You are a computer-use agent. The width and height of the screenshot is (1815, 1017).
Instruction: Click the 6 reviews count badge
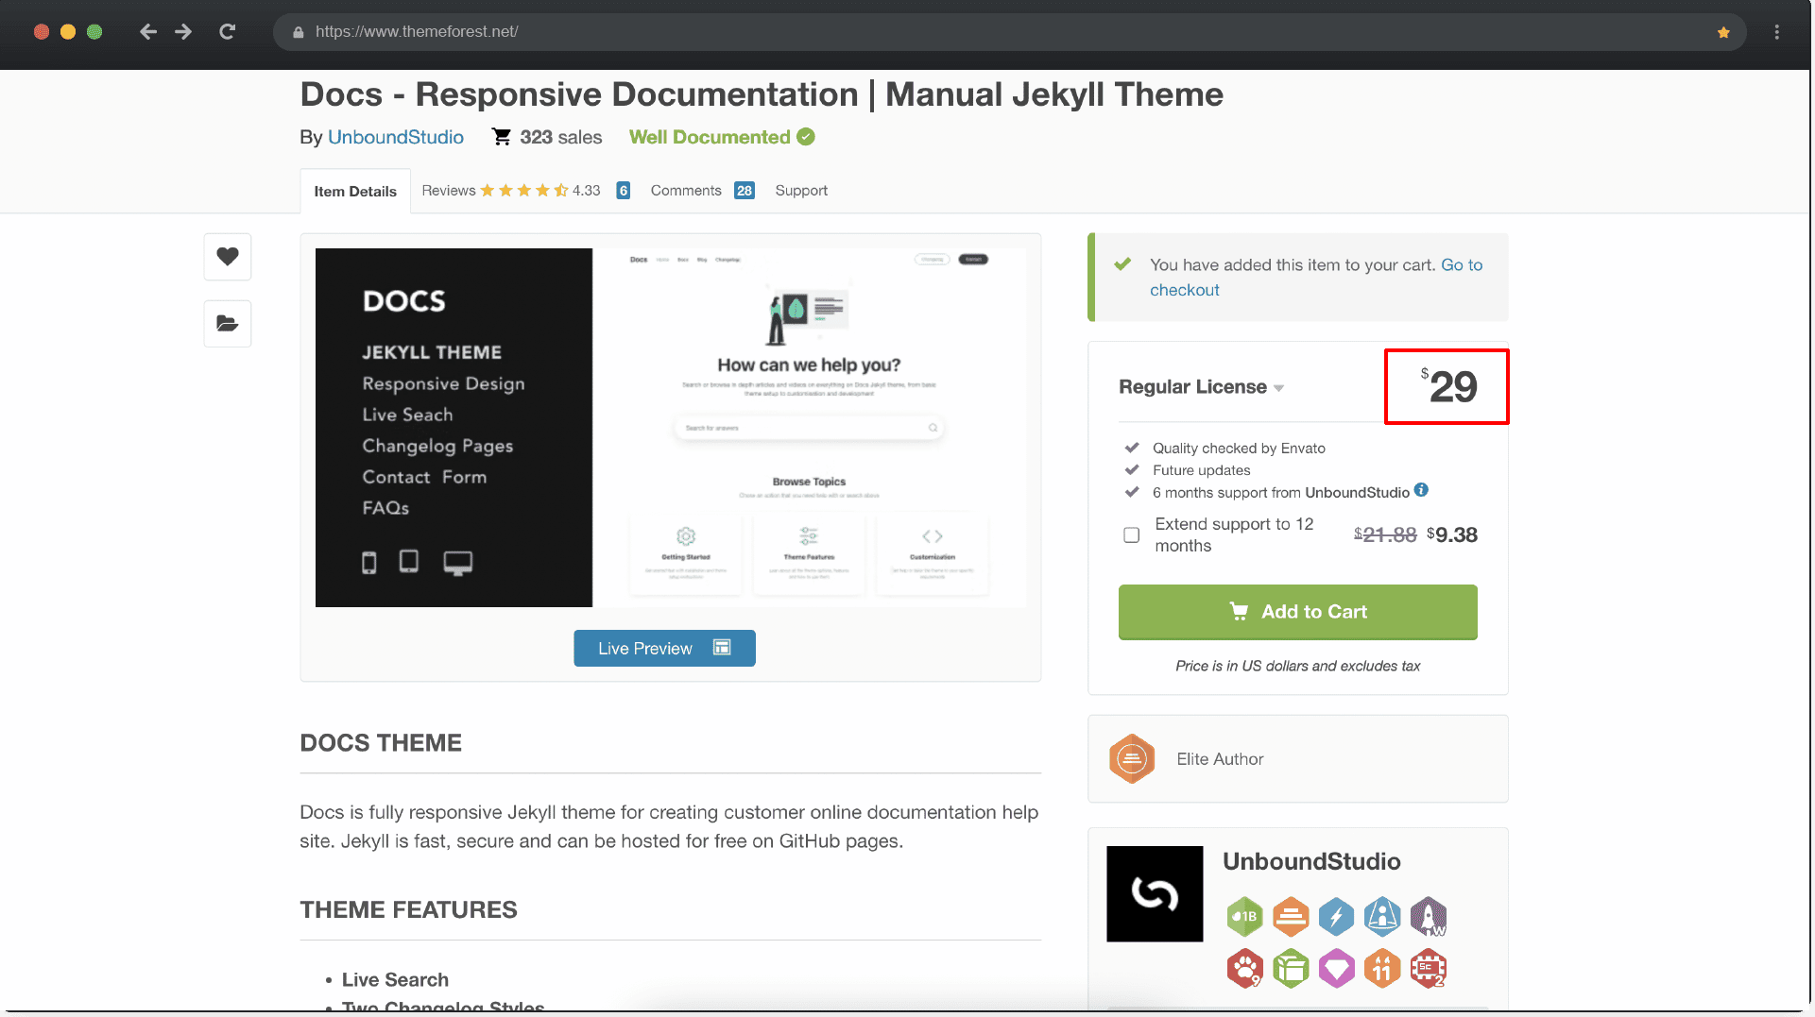point(624,191)
